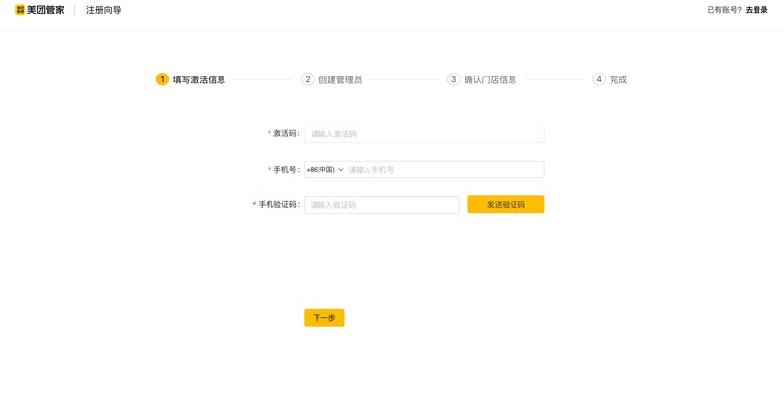Click the 确认门店信息 step label
This screenshot has width=784, height=404.
pyautogui.click(x=491, y=80)
